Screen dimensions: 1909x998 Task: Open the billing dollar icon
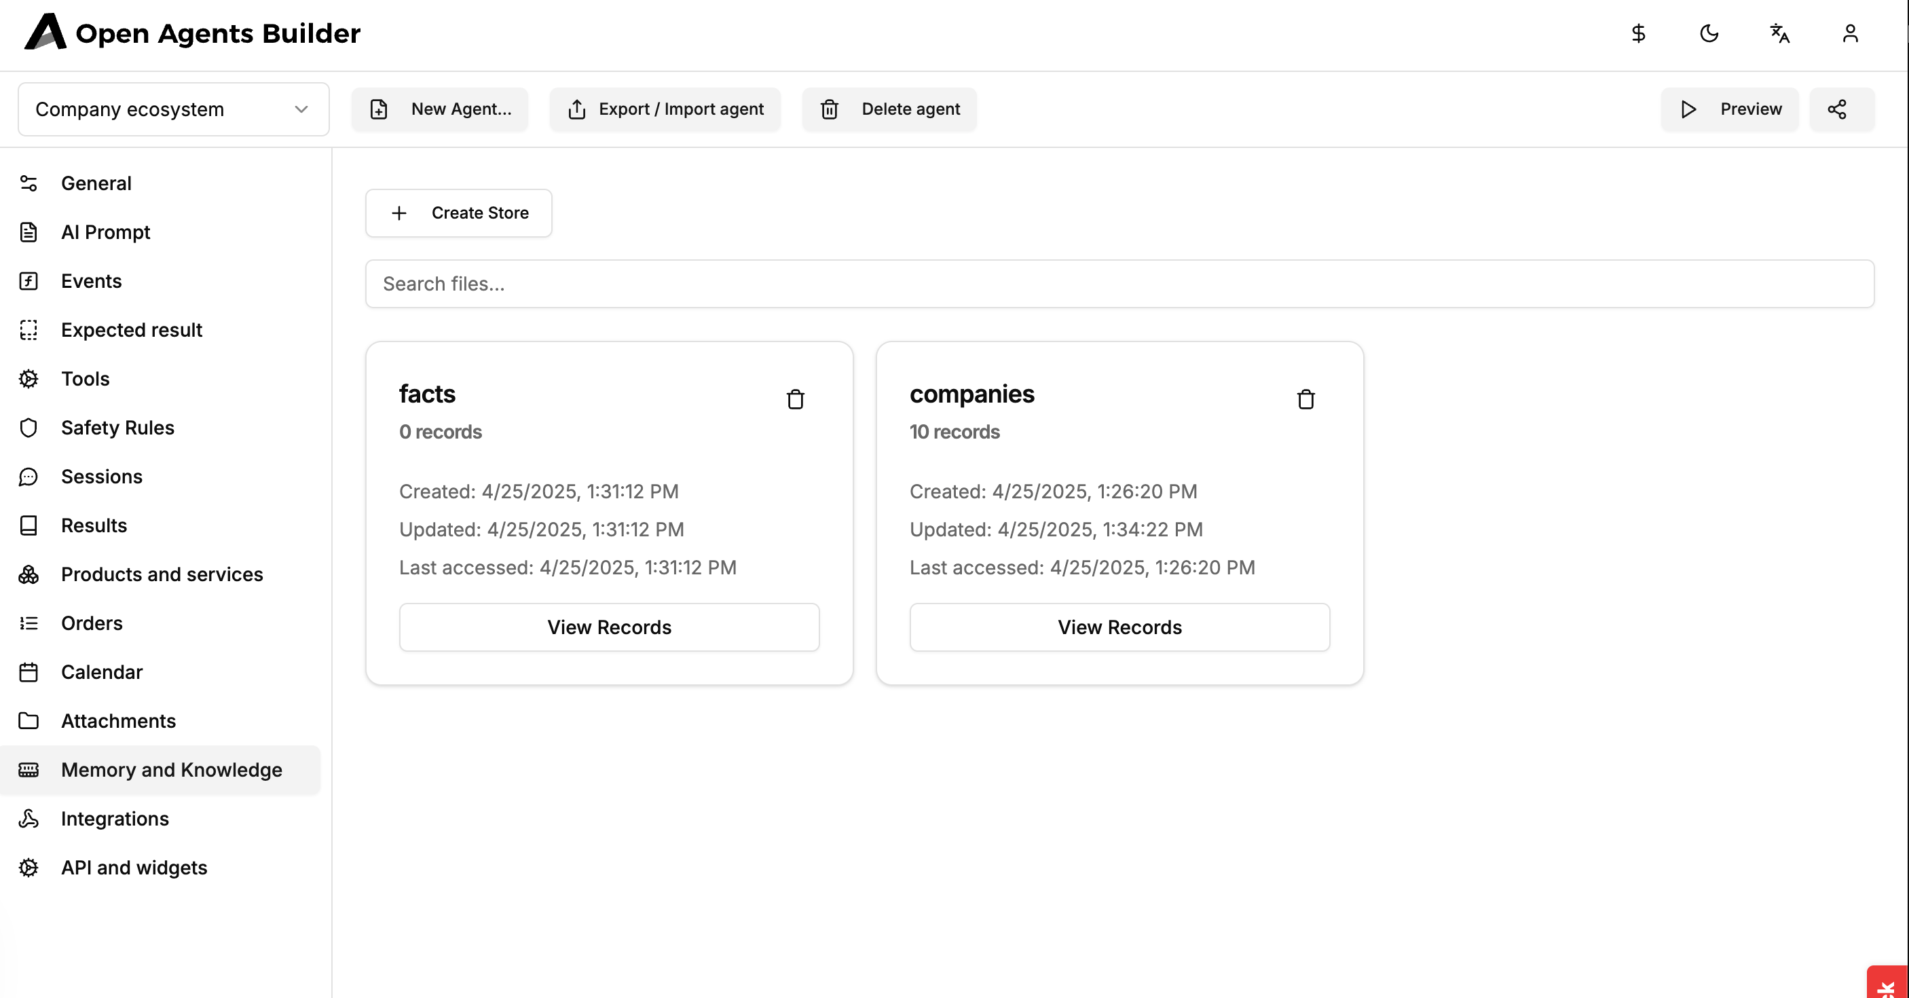[x=1639, y=33]
